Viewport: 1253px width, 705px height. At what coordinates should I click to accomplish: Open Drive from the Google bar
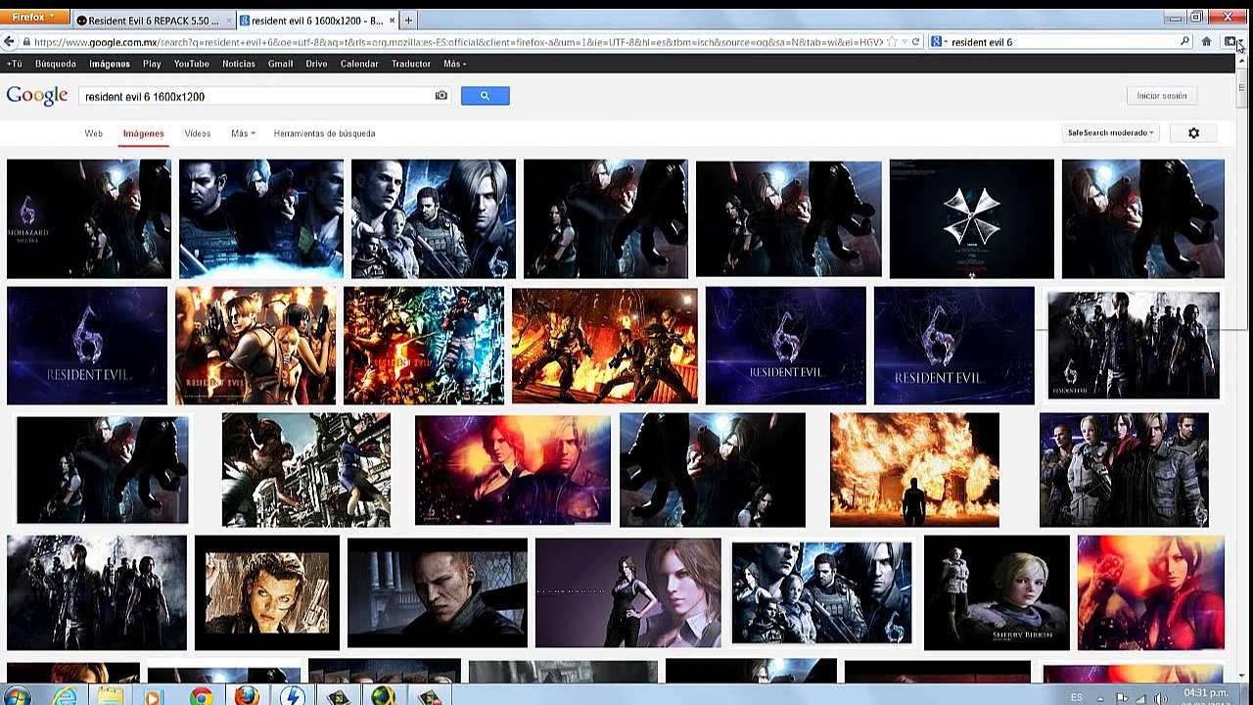[x=316, y=64]
